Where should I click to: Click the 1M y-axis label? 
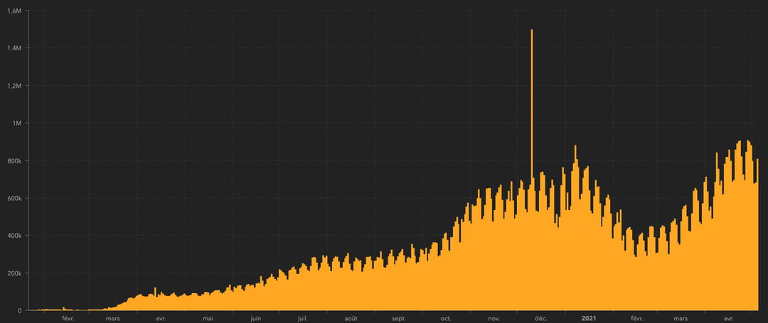(x=17, y=123)
